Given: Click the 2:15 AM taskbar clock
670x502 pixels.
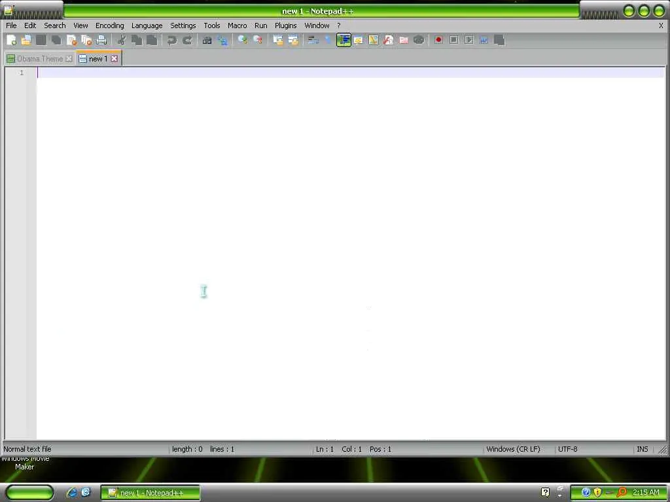Looking at the screenshot, I should pos(646,492).
